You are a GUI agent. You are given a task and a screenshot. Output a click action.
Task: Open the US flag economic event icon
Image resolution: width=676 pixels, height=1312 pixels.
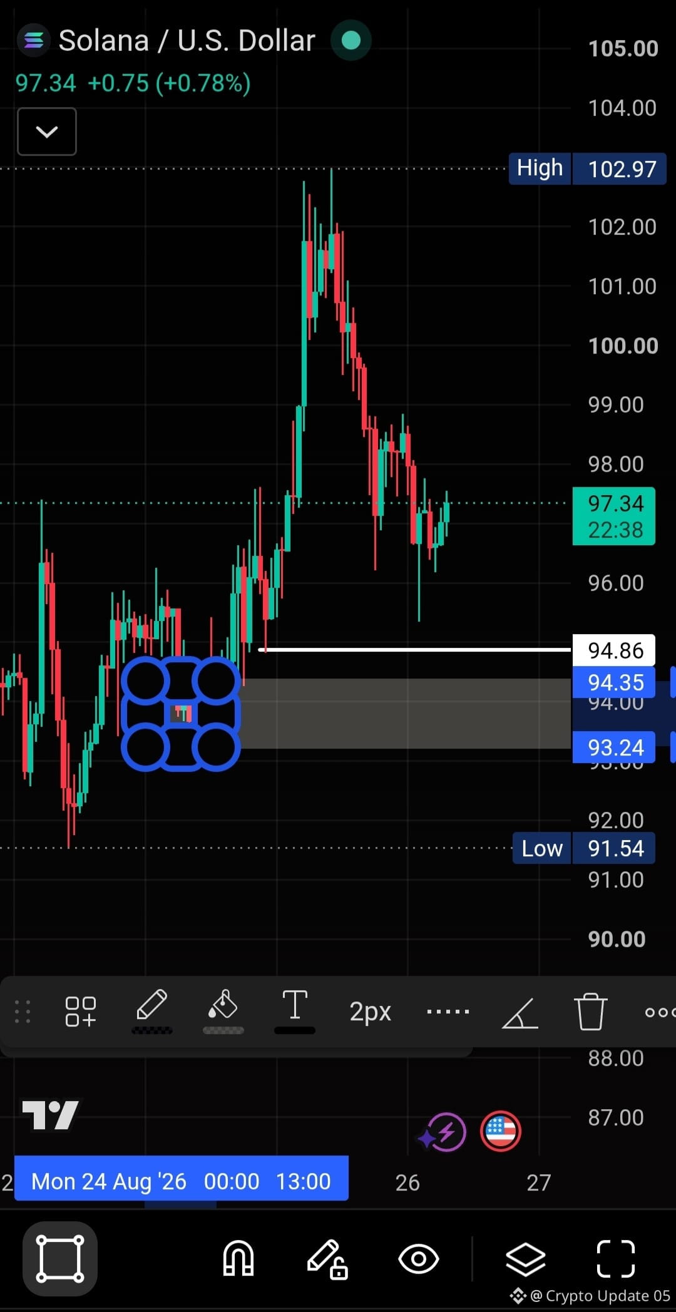coord(501,1132)
